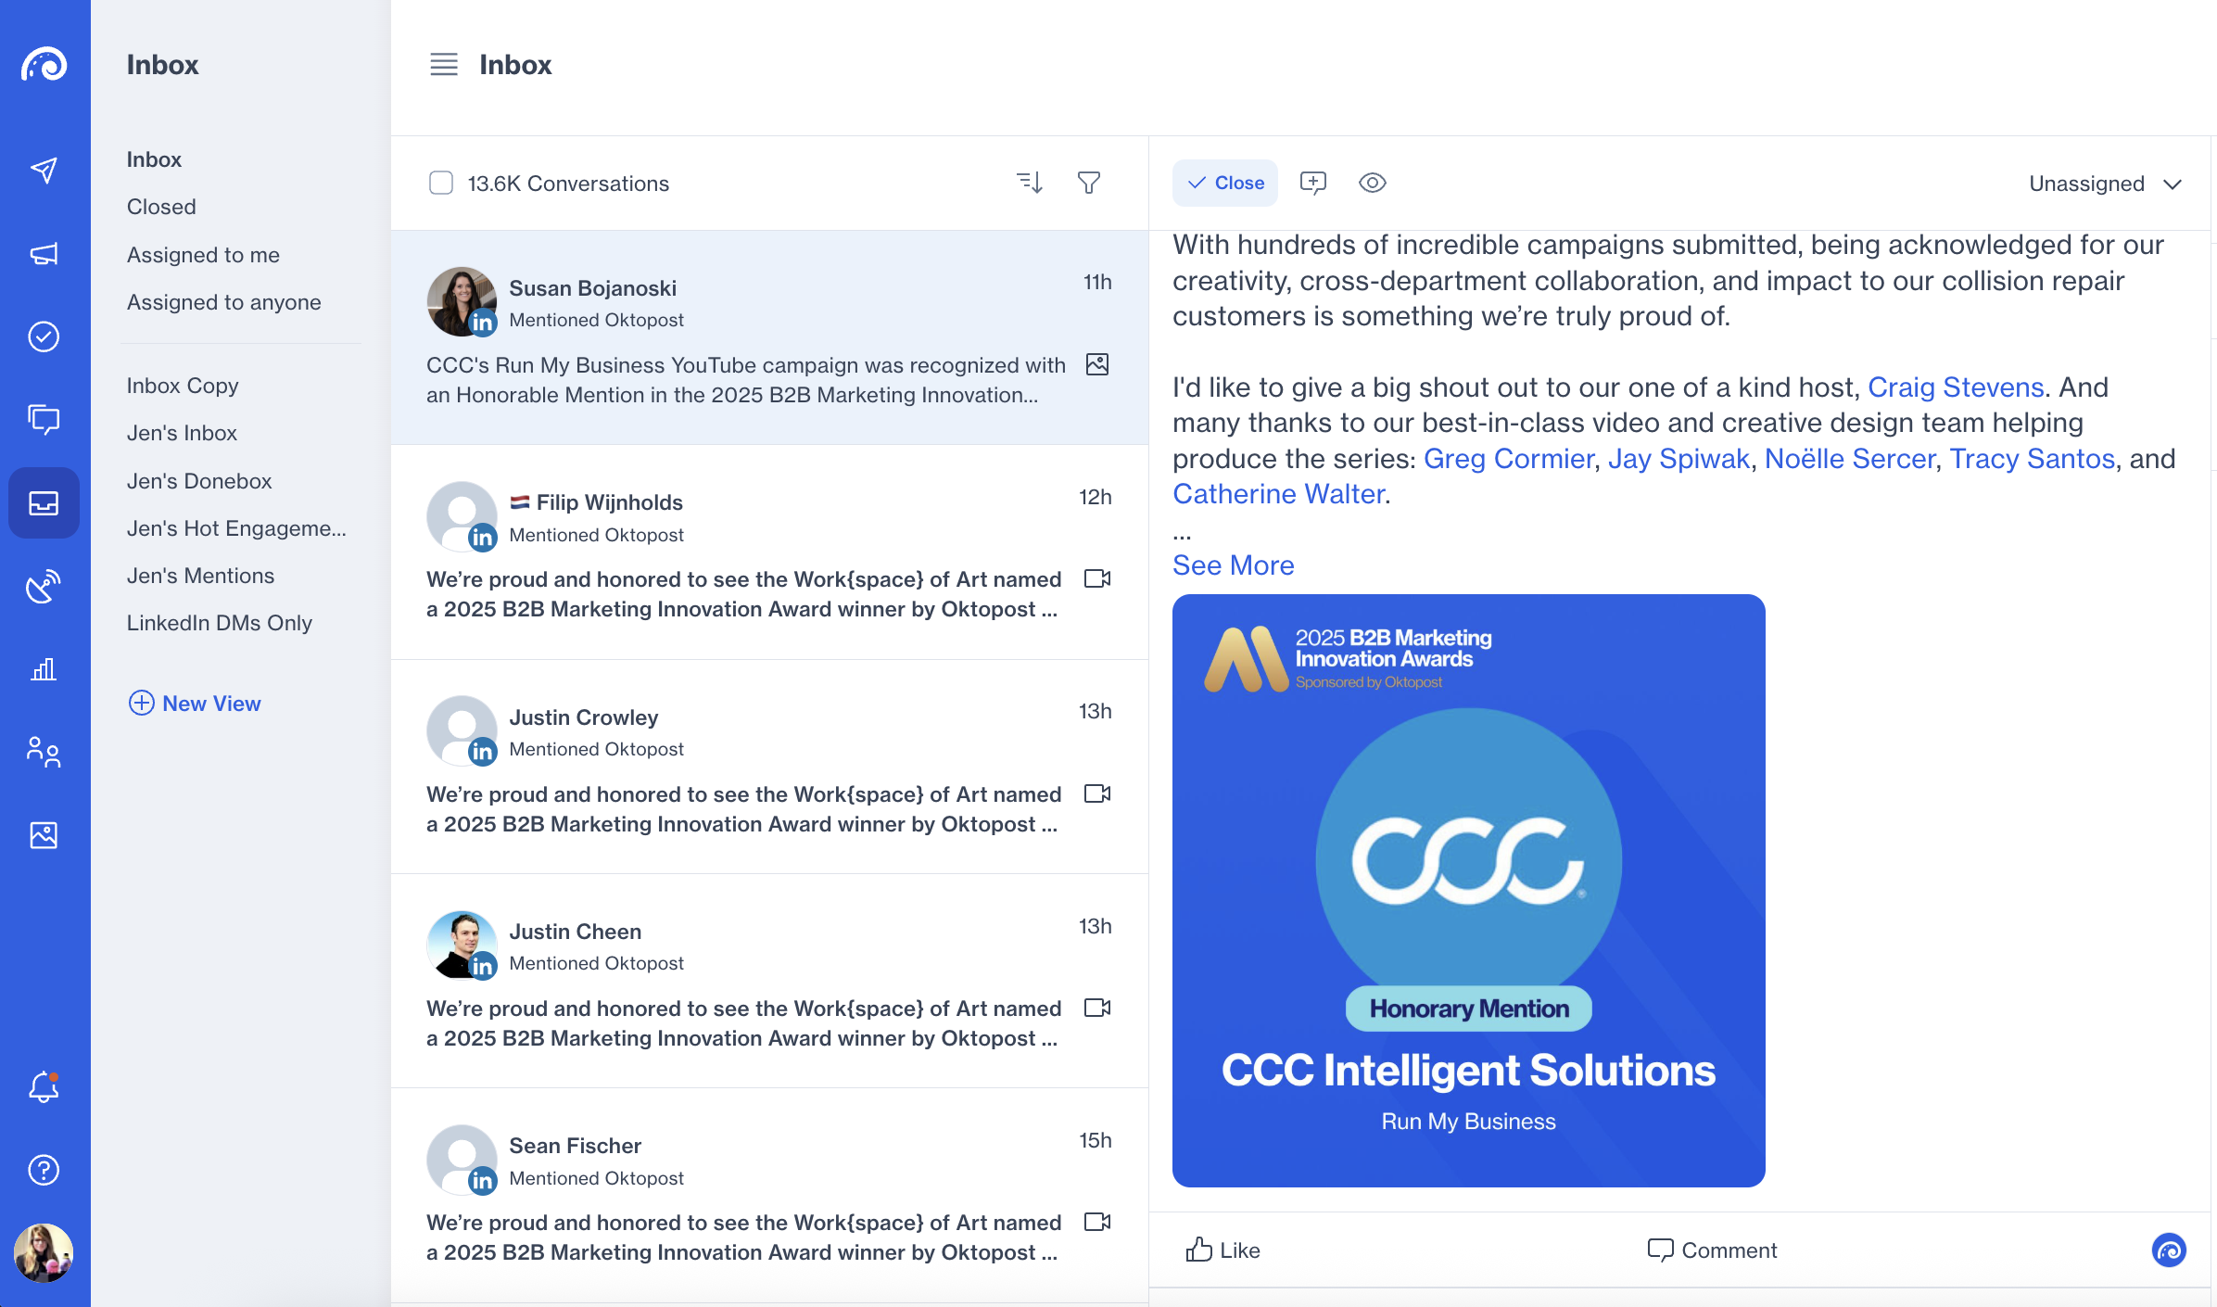This screenshot has height=1307, width=2217.
Task: Open Jen's Mentions view
Action: [x=200, y=576]
